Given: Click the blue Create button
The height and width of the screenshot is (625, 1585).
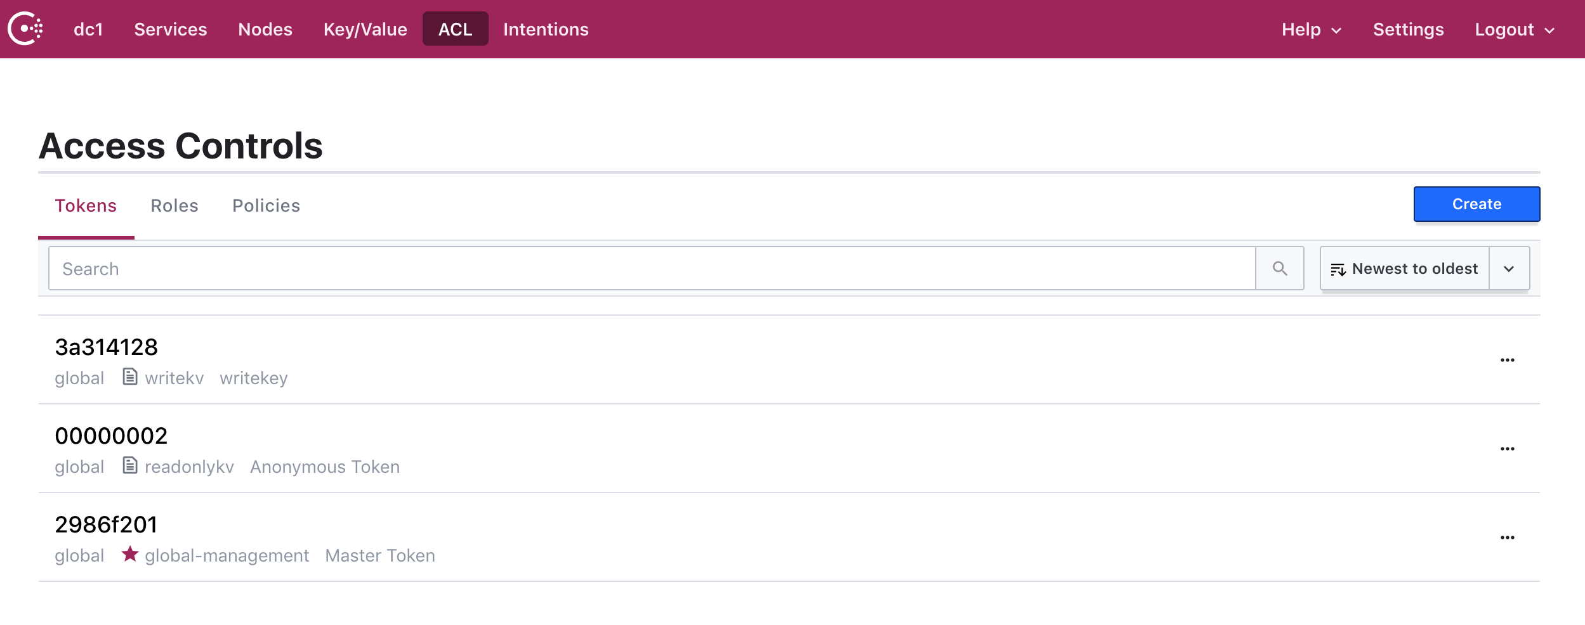Looking at the screenshot, I should point(1476,204).
